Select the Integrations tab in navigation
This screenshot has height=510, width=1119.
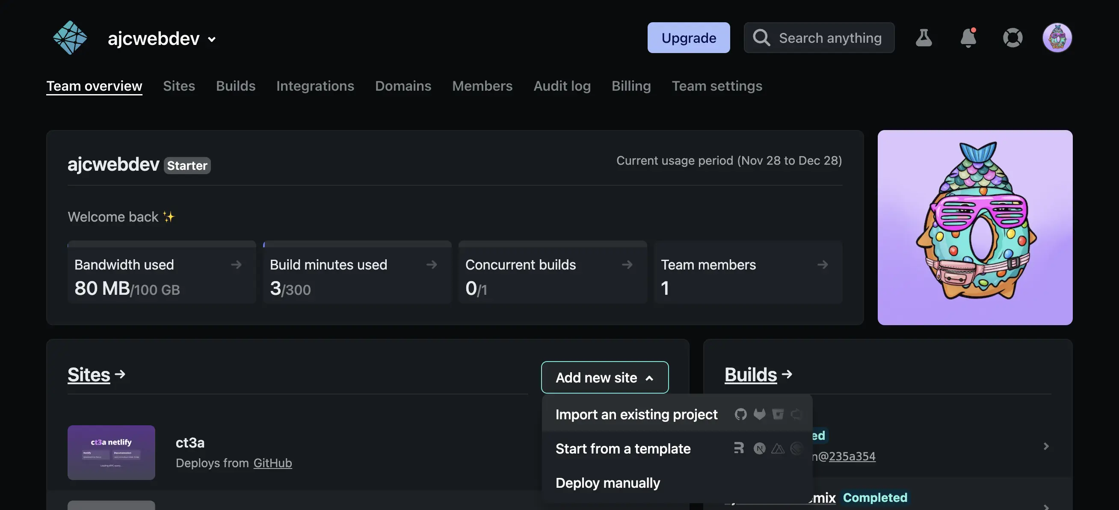315,86
